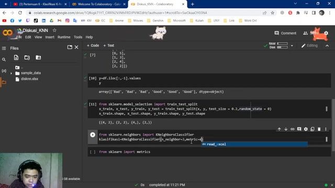Move cell down with the down arrow icon
This screenshot has width=335, height=188.
click(x=286, y=129)
